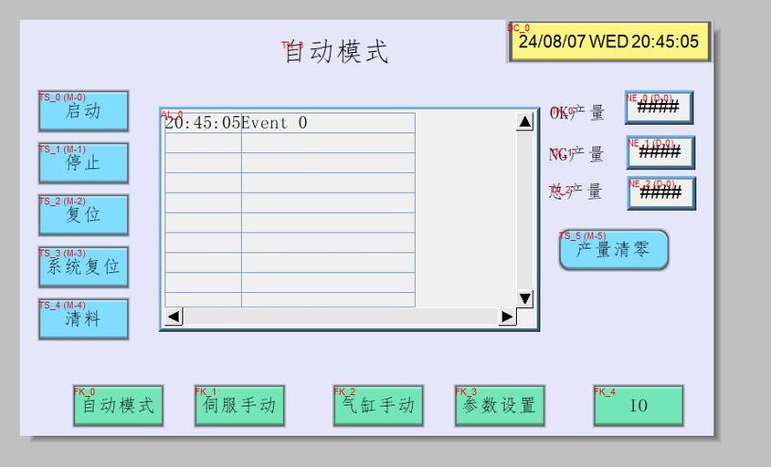771x467 pixels.
Task: Click the 产量清零 output reset button
Action: pyautogui.click(x=614, y=250)
